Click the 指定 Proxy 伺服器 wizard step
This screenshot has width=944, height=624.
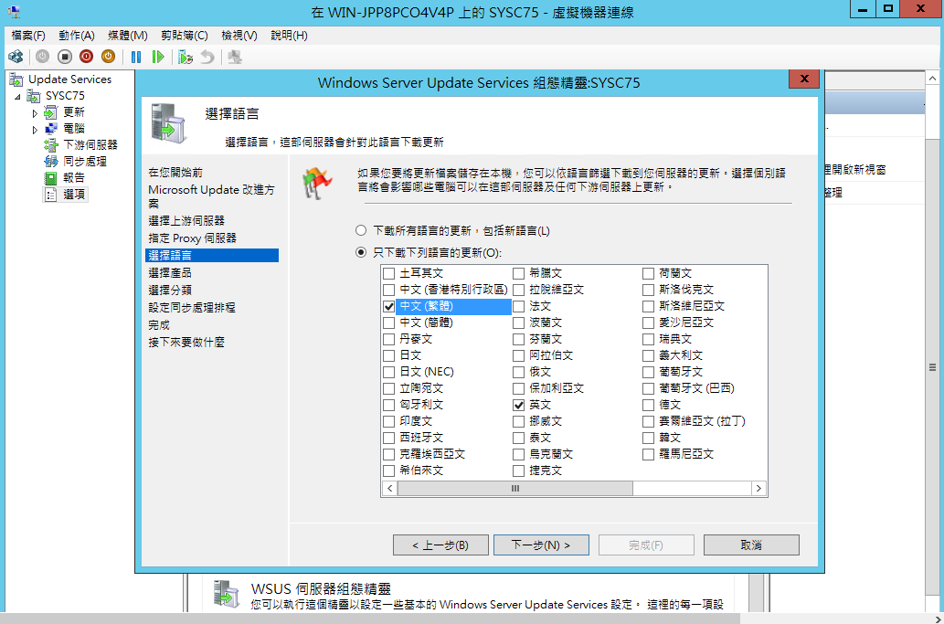tap(192, 238)
